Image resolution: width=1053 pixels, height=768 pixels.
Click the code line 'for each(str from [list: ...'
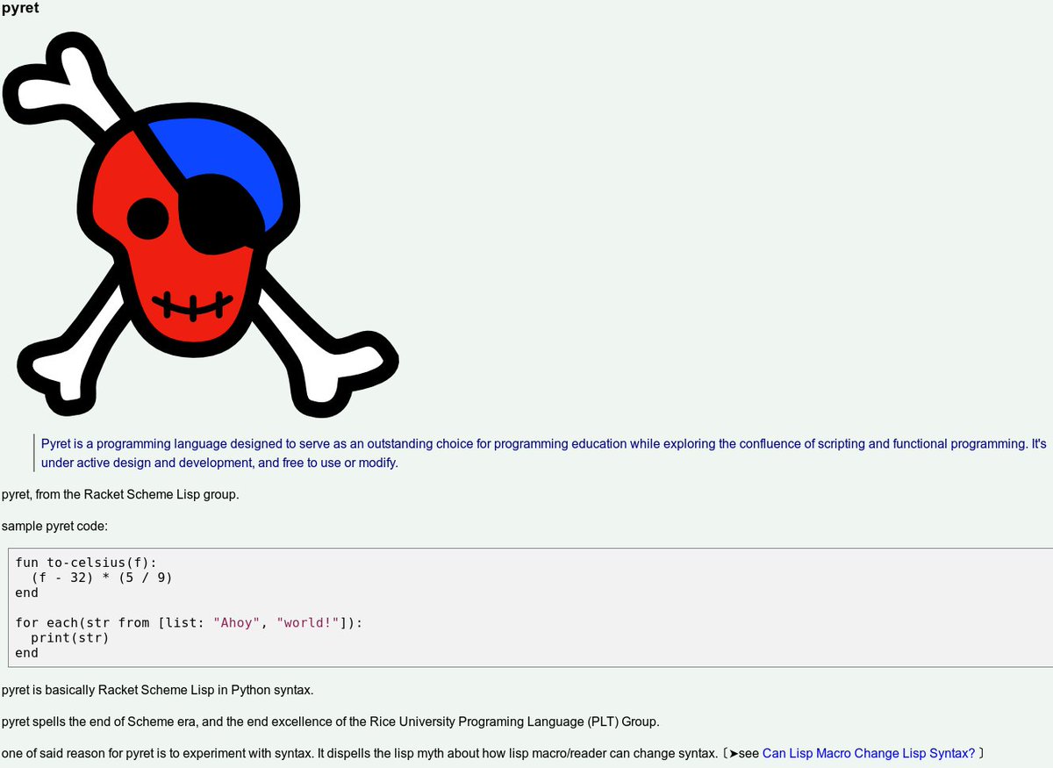coord(189,622)
